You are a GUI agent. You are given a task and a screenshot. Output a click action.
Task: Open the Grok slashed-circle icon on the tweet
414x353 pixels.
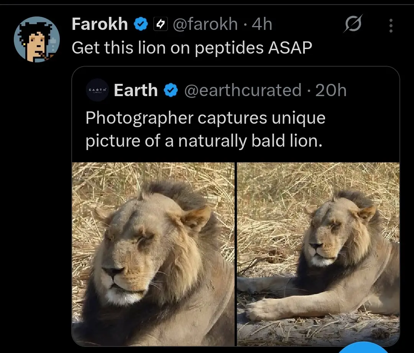352,25
